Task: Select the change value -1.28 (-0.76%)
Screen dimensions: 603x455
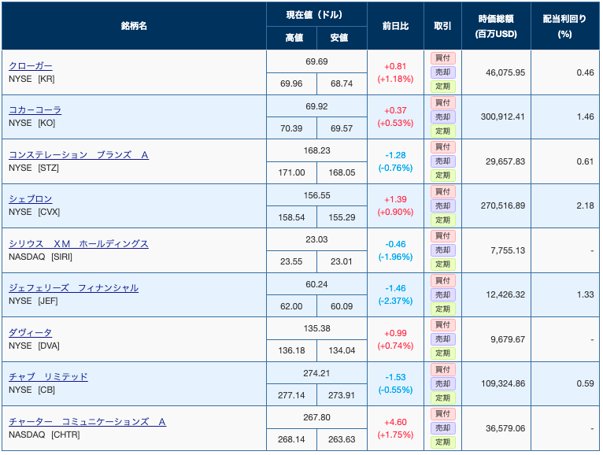Action: 395,161
